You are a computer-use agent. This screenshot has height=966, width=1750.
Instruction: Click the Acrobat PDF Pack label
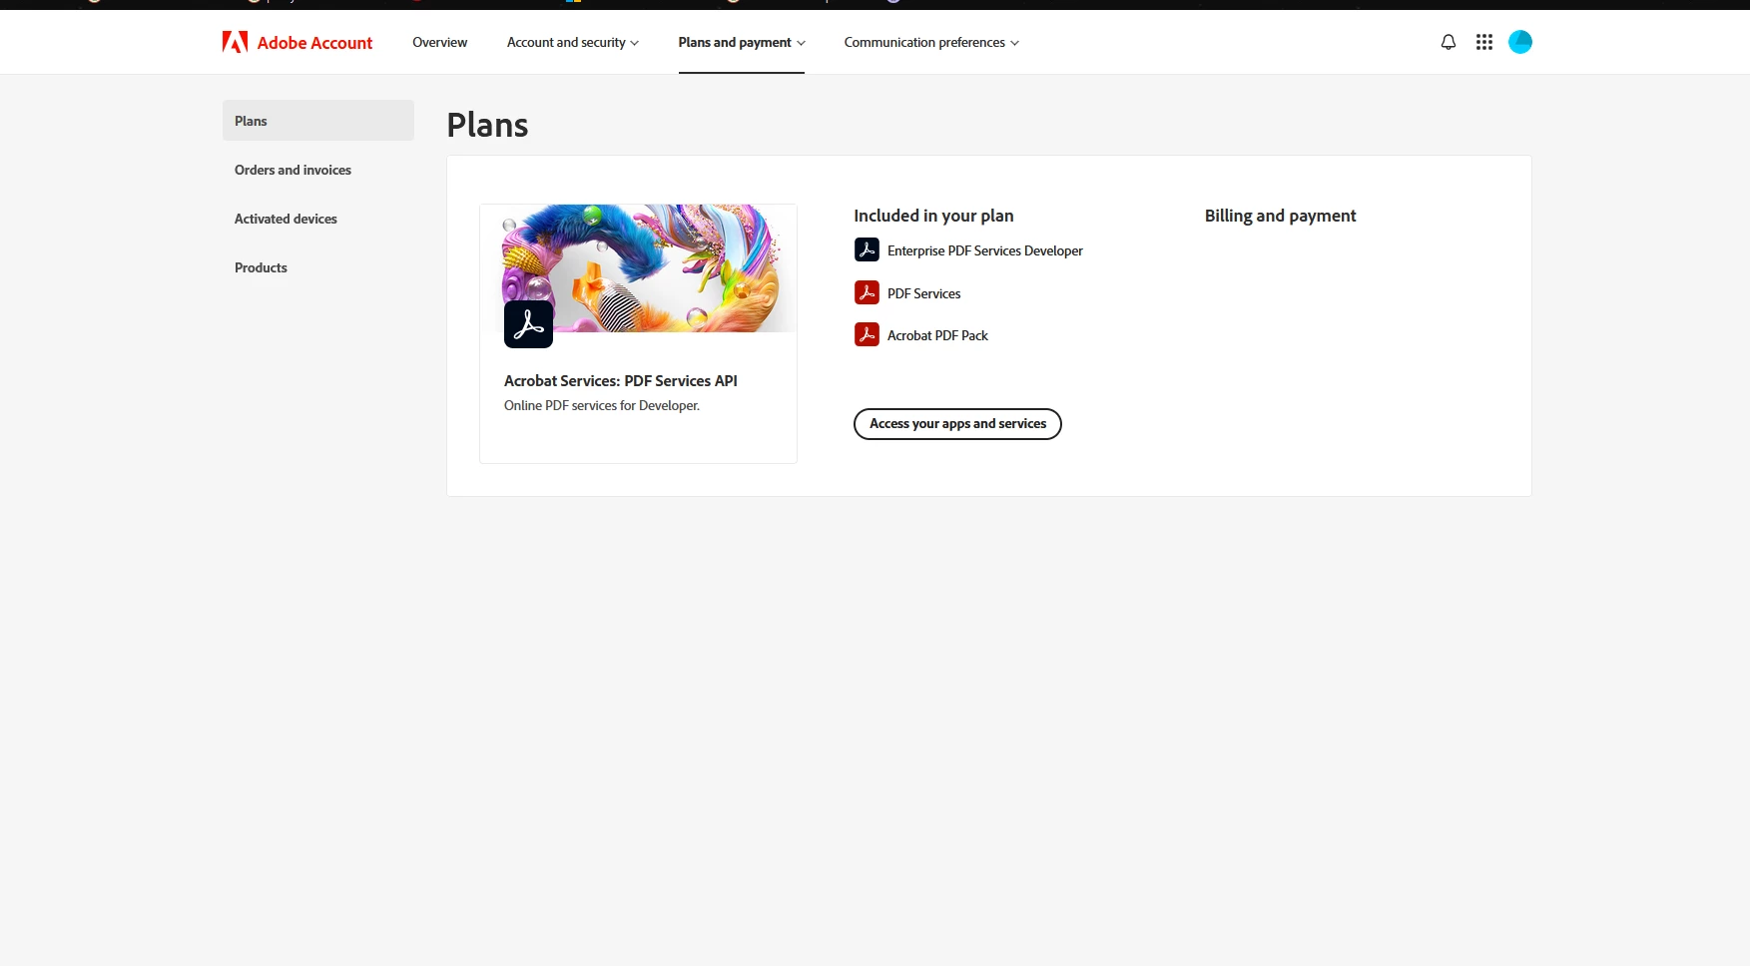pos(938,335)
